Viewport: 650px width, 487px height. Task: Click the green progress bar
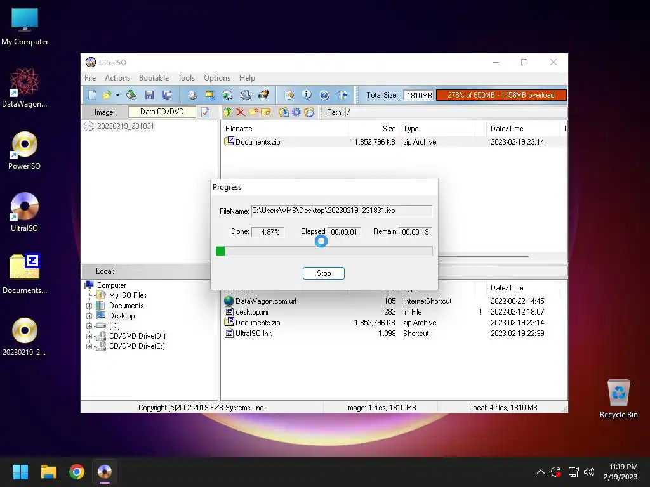click(324, 251)
